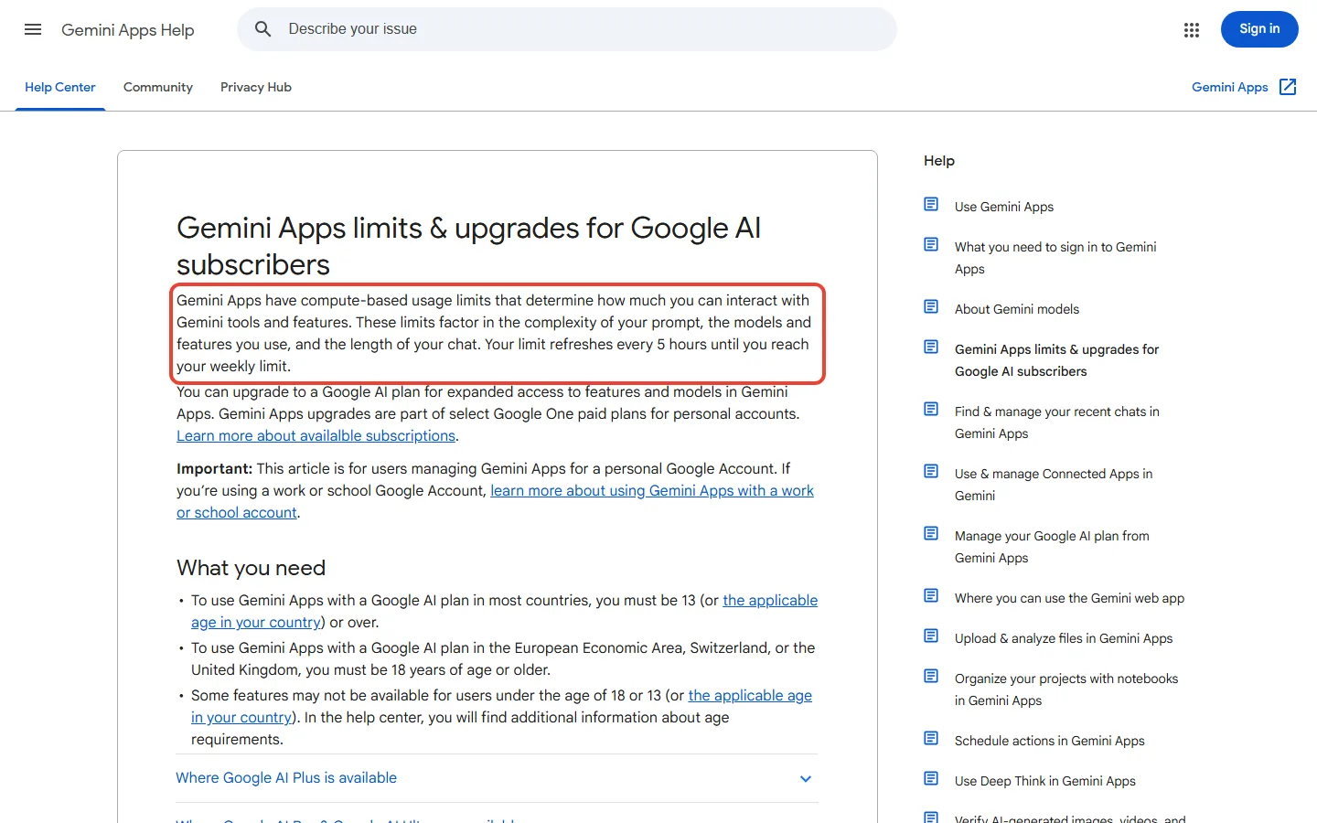Click article icon beside Use Gemini Apps
Image resolution: width=1317 pixels, height=823 pixels.
[x=931, y=205]
